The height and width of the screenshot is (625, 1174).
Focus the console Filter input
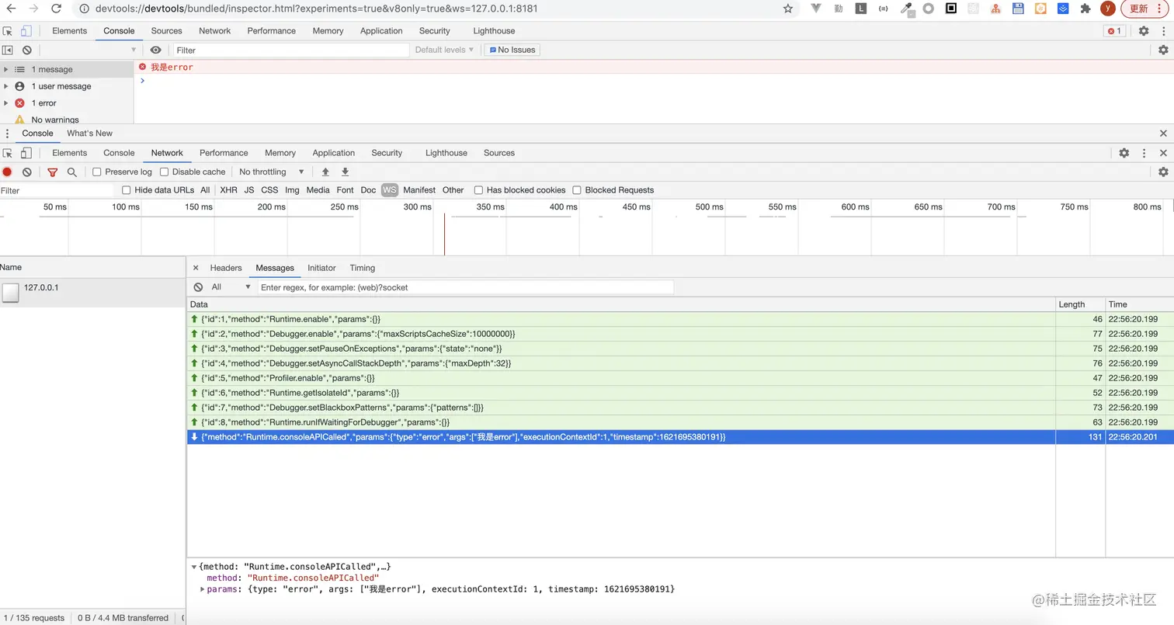coord(290,50)
